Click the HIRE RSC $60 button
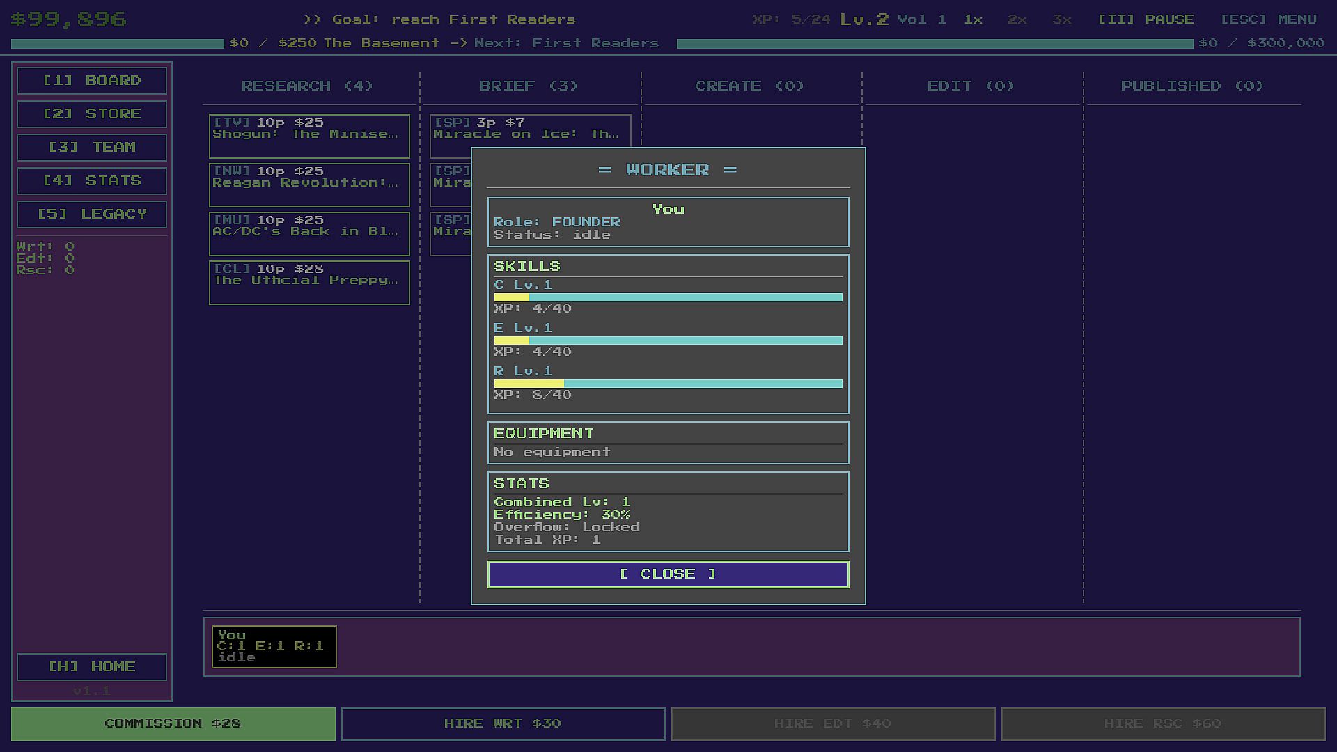This screenshot has height=752, width=1337. pos(1163,724)
